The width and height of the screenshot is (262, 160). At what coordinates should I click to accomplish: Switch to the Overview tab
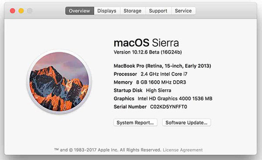pos(79,11)
